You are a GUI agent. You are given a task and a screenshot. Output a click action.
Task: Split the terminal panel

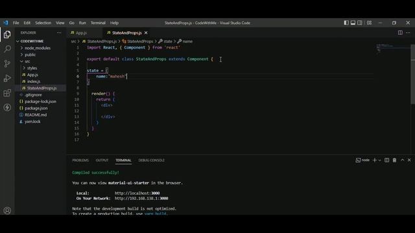[386, 160]
